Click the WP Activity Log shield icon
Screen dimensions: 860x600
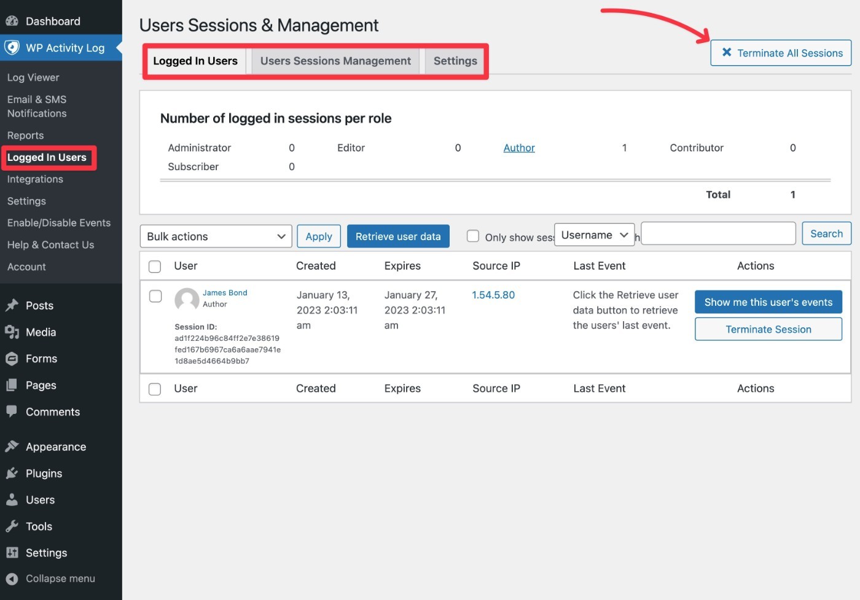[12, 47]
